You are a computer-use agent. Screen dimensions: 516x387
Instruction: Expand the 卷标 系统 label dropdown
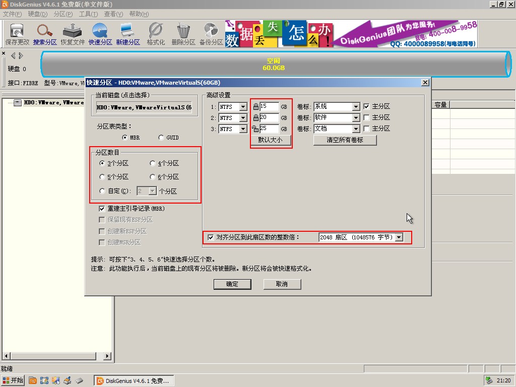356,107
